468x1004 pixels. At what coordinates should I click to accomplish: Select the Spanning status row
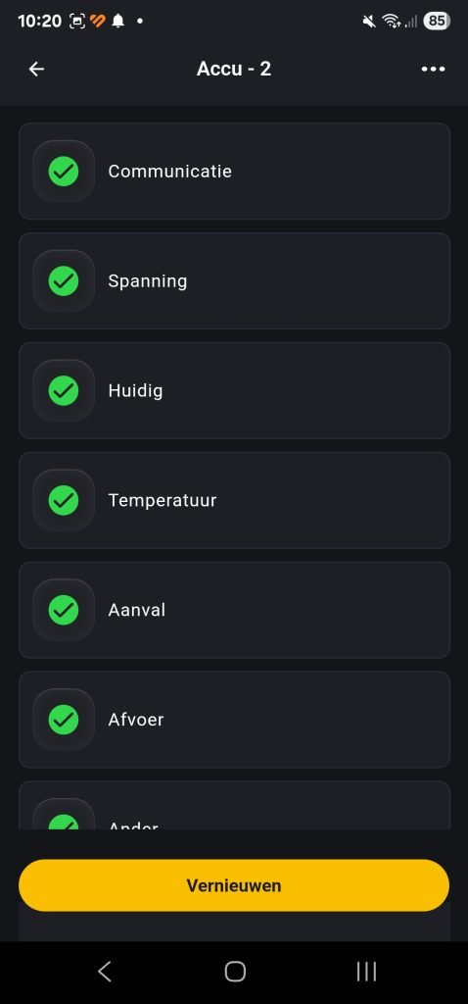tap(234, 280)
